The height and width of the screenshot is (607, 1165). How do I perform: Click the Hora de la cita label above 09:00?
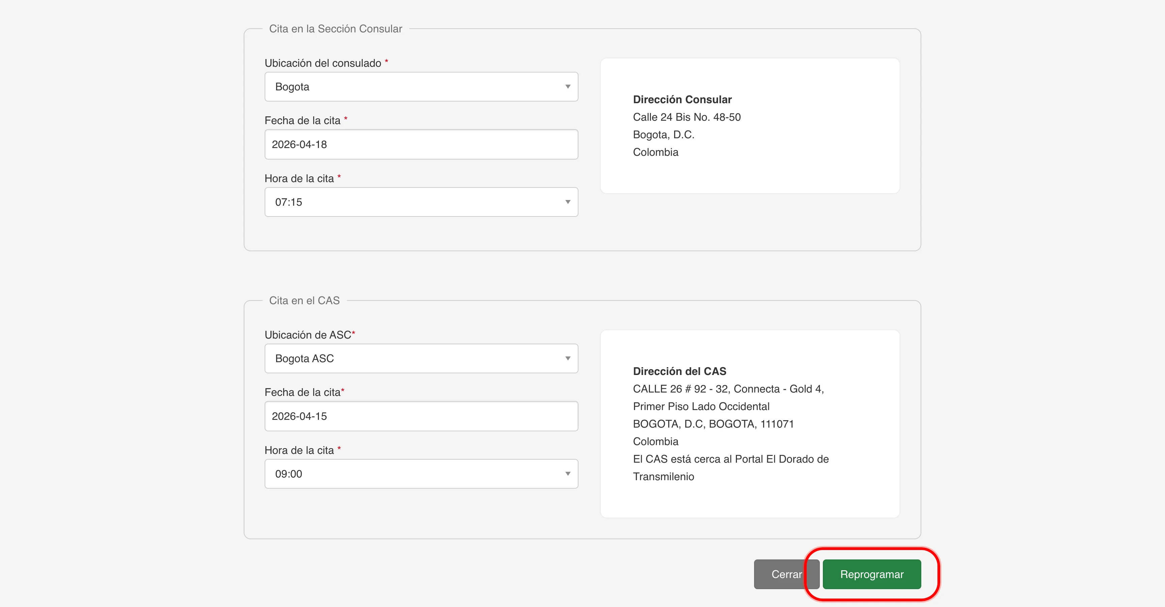pos(299,451)
